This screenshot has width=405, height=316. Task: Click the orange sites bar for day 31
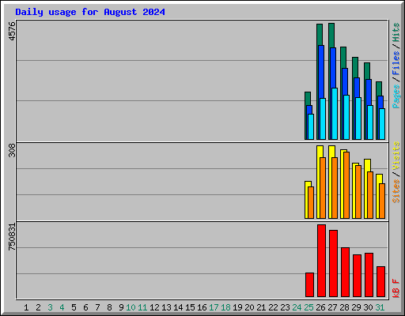click(x=382, y=201)
